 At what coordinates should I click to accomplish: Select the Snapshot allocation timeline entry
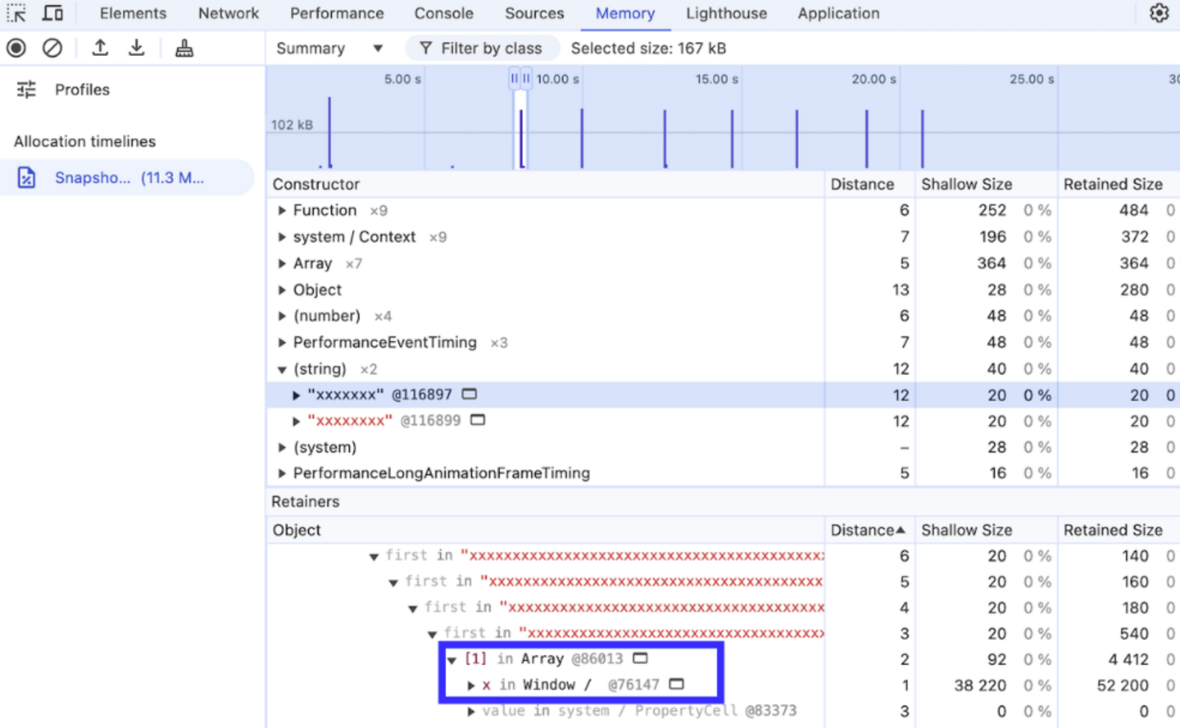click(x=128, y=178)
